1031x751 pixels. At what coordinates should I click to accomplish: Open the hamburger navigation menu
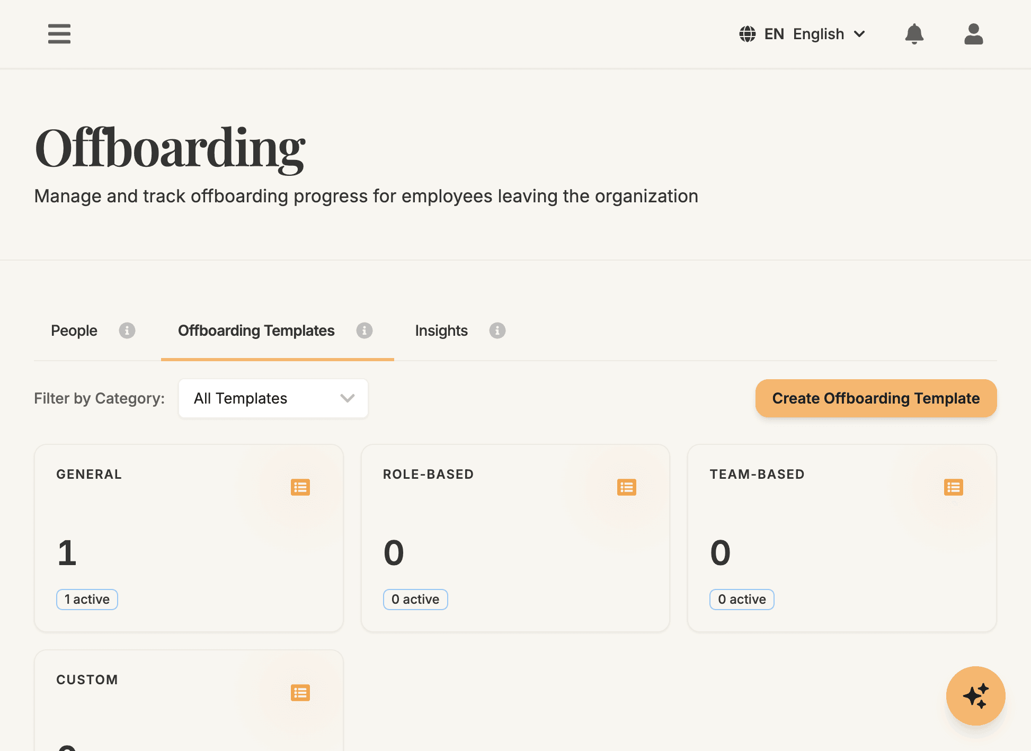(59, 34)
